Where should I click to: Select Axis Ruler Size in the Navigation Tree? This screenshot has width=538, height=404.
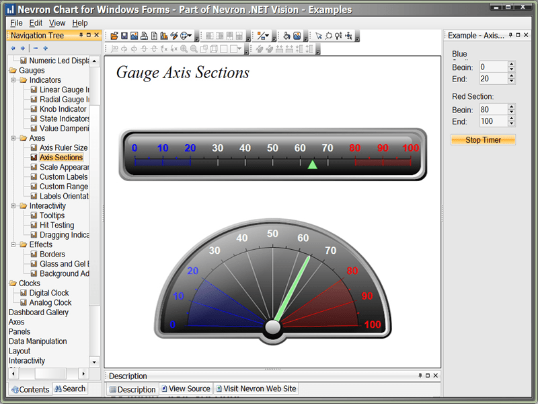pos(65,147)
